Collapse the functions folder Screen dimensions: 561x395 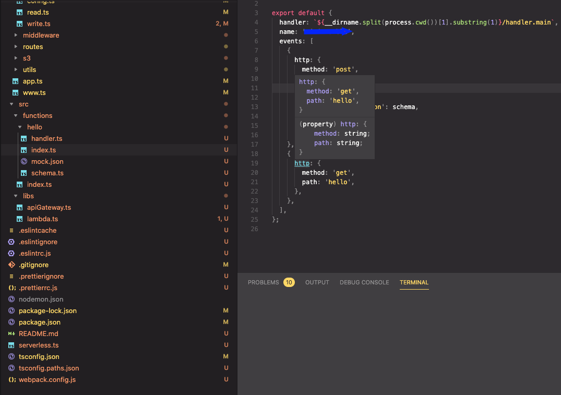pyautogui.click(x=16, y=115)
